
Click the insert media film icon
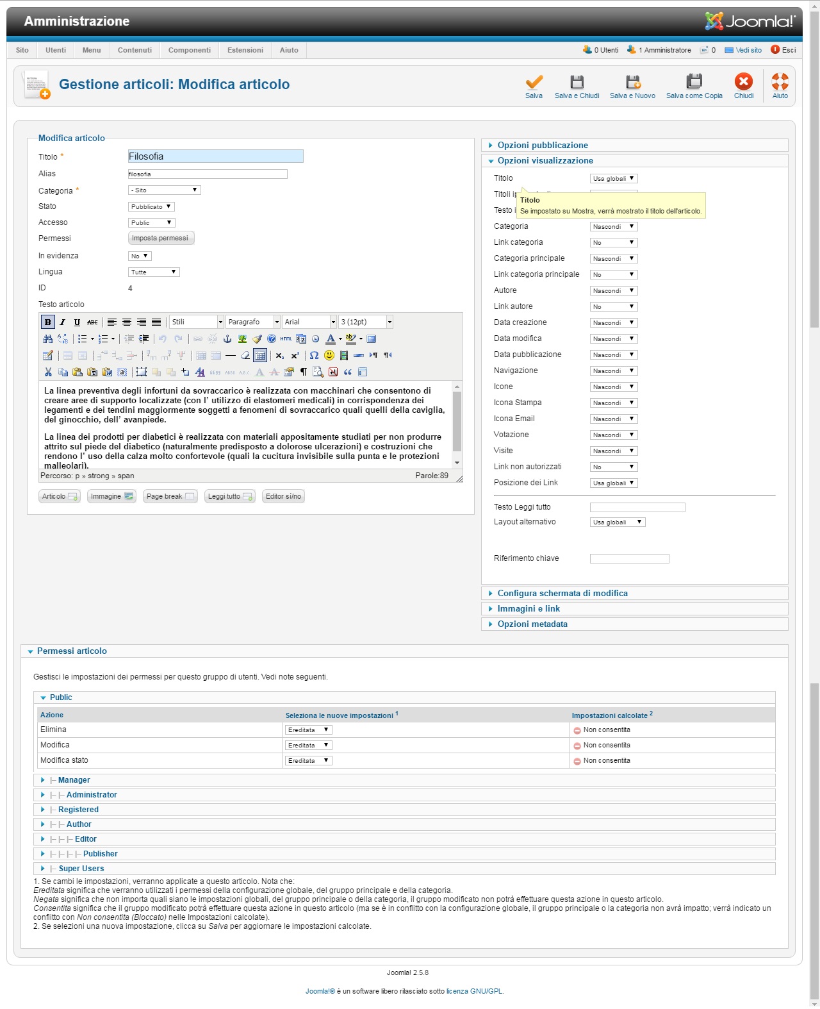pyautogui.click(x=344, y=355)
